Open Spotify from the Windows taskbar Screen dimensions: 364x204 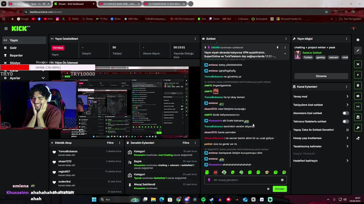203,199
